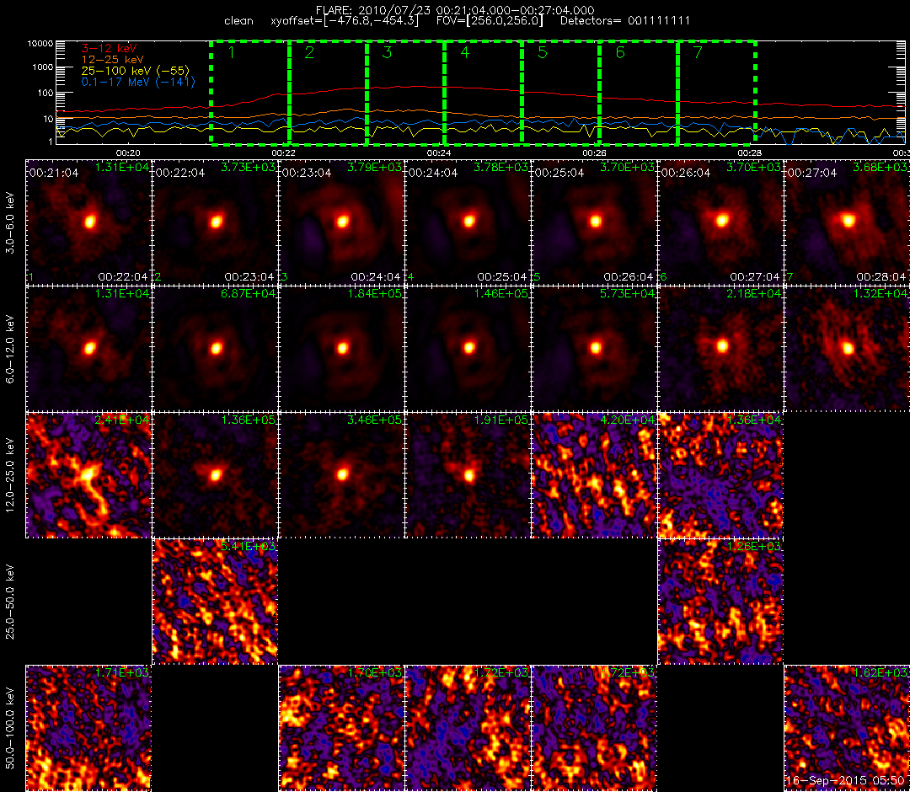Click the '6.0-12.0 keV' row label
The height and width of the screenshot is (792, 910).
[12, 349]
